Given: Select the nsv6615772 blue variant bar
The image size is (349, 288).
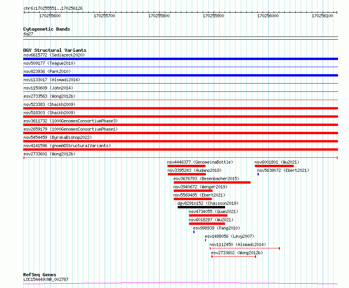Looking at the screenshot, I should (180, 59).
